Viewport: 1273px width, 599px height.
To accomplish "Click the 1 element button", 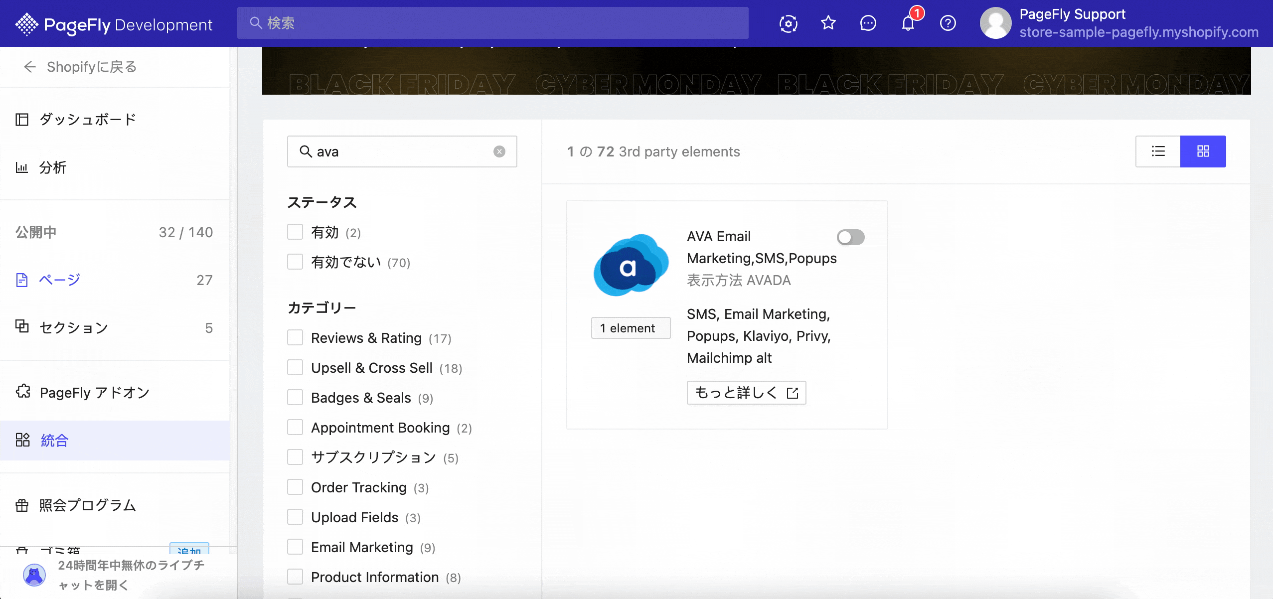I will point(631,328).
